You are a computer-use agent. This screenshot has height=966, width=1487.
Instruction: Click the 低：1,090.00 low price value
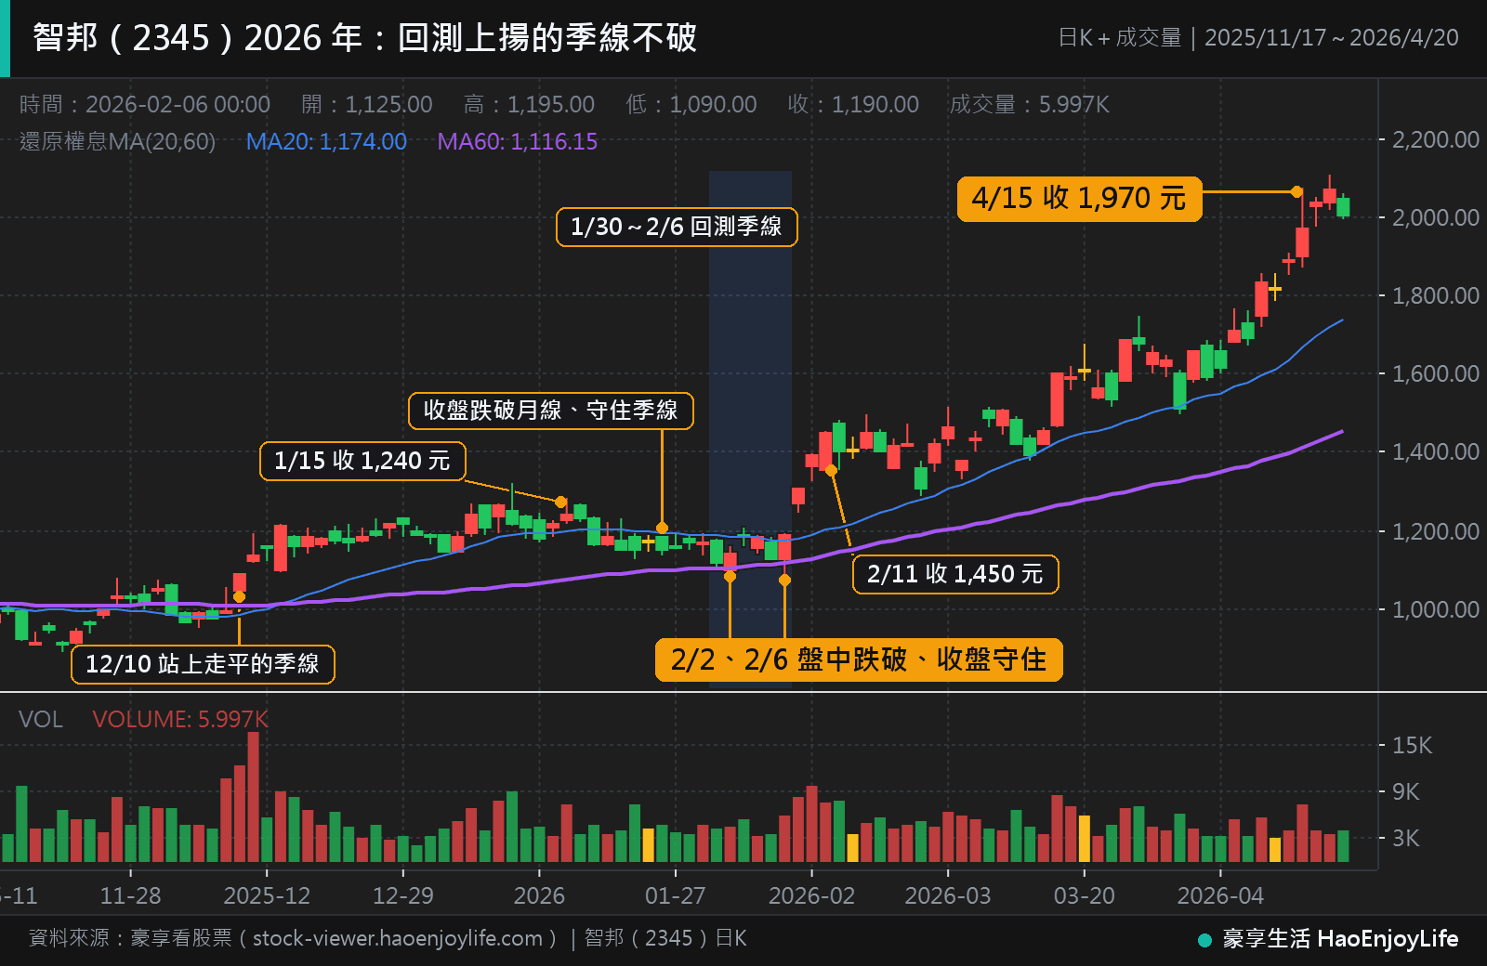point(691,104)
